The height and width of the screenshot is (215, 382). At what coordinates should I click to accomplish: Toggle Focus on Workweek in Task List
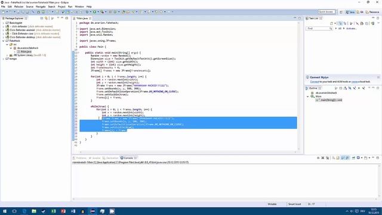(351, 24)
